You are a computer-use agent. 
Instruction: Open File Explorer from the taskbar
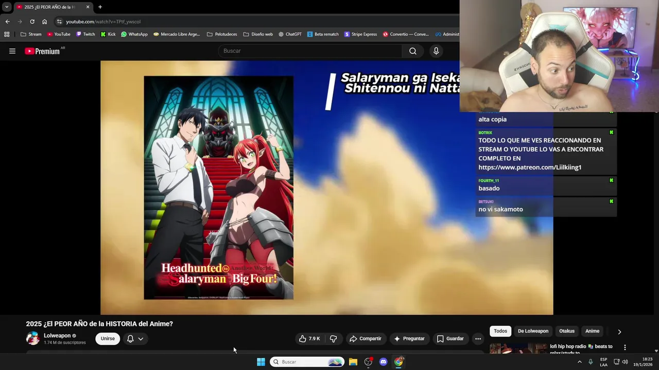353,362
